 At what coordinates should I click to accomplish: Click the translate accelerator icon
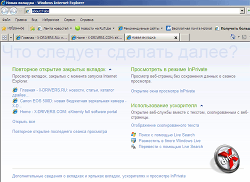[133, 146]
